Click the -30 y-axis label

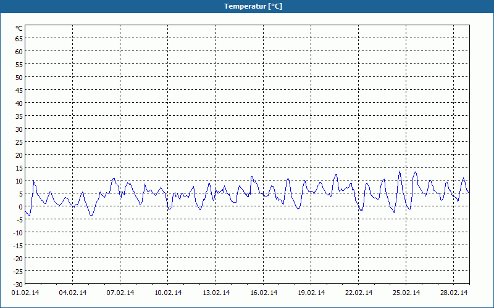[18, 285]
